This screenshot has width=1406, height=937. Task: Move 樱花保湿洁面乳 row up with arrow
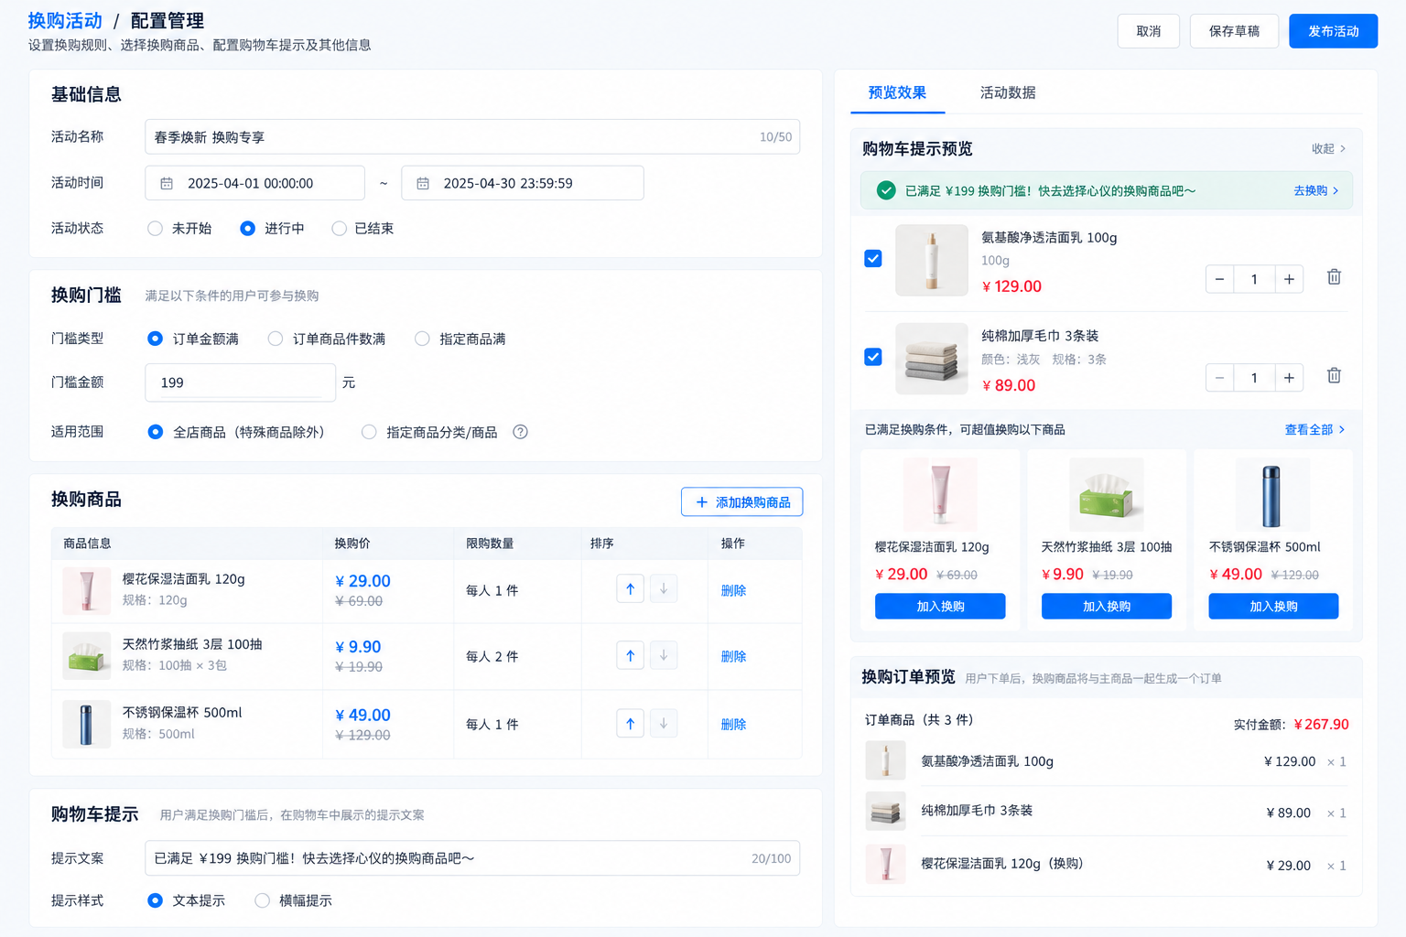(x=630, y=589)
